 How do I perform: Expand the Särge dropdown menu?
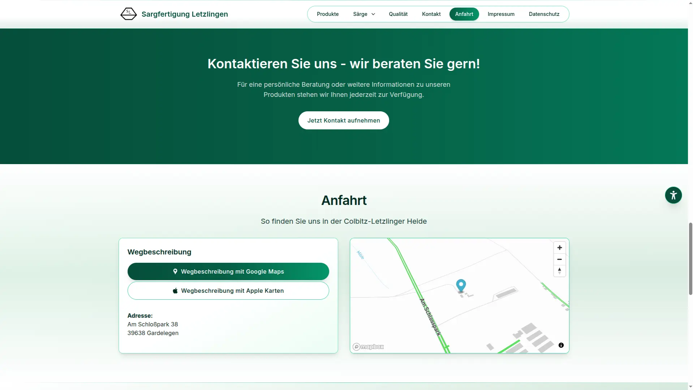(x=364, y=14)
